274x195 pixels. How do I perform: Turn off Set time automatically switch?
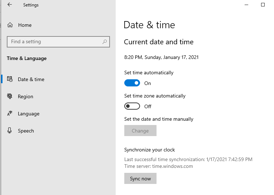point(132,83)
